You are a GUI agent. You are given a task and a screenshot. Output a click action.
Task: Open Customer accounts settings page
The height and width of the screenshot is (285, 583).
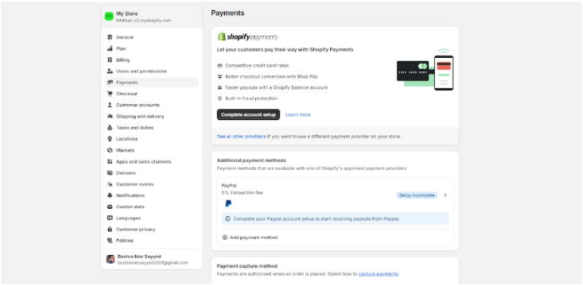152,106
